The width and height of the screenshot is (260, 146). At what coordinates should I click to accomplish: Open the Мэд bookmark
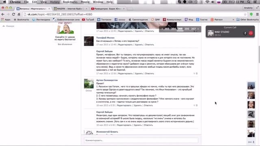pos(189,19)
